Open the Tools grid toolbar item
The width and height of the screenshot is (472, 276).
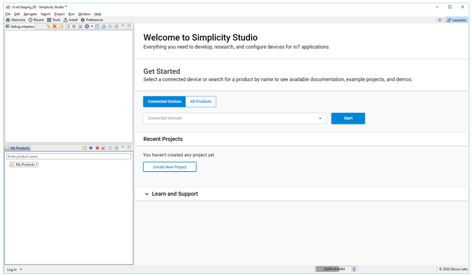[x=54, y=20]
